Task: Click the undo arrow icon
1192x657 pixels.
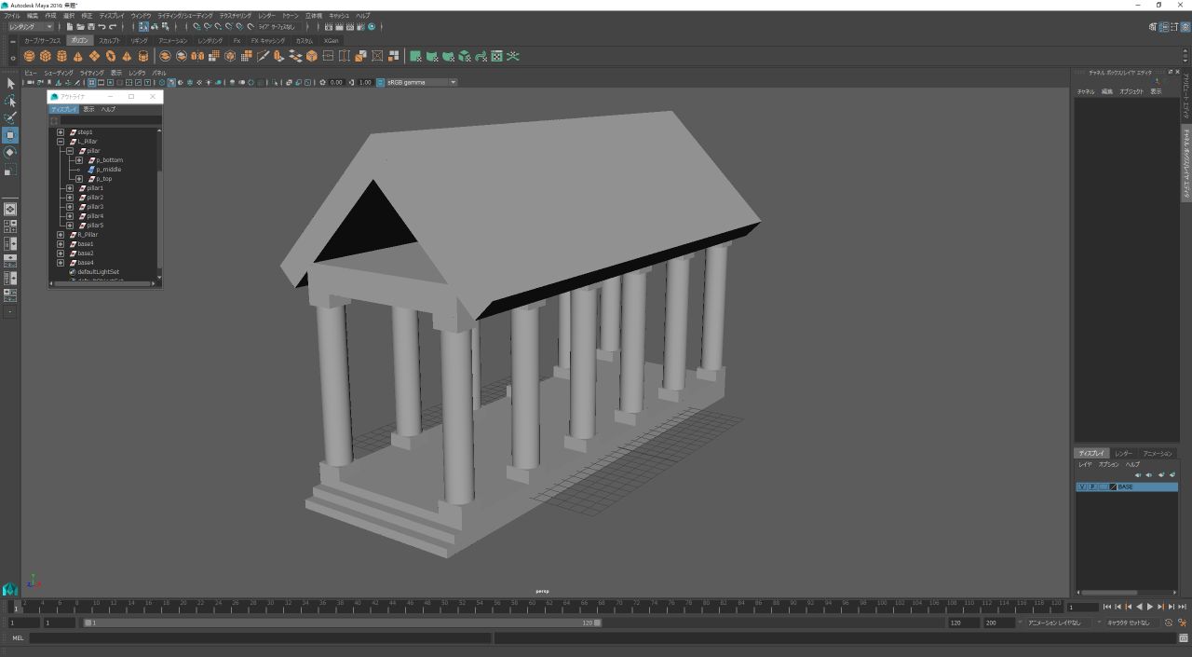Action: [102, 27]
